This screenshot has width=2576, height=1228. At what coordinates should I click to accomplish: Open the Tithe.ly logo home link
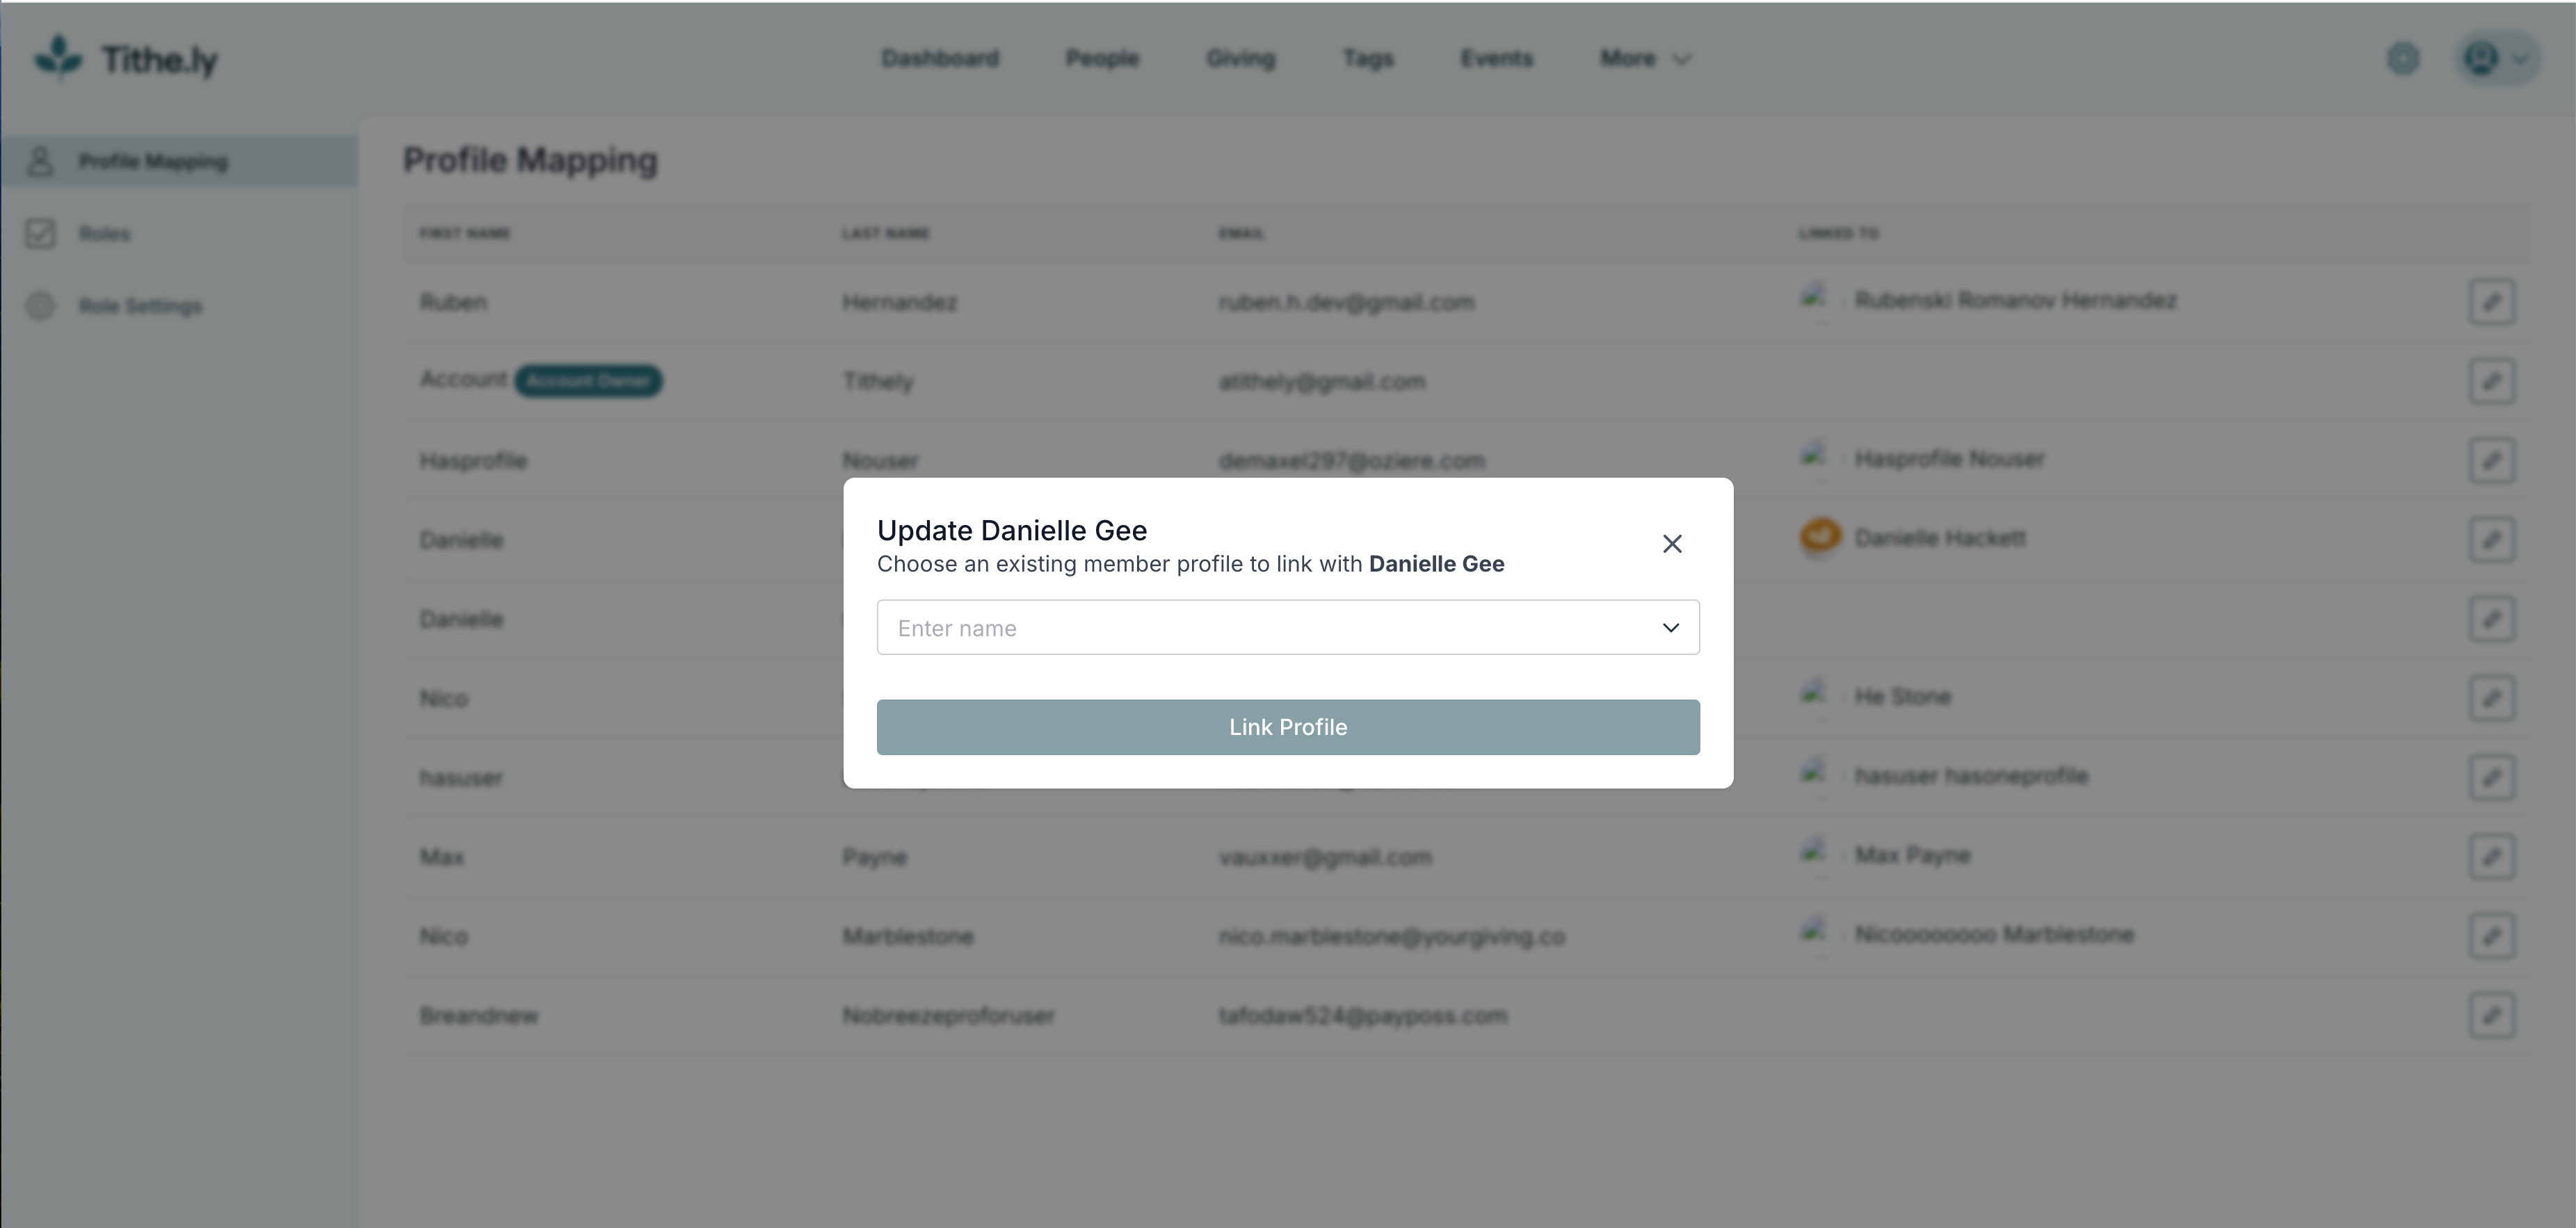click(x=126, y=59)
